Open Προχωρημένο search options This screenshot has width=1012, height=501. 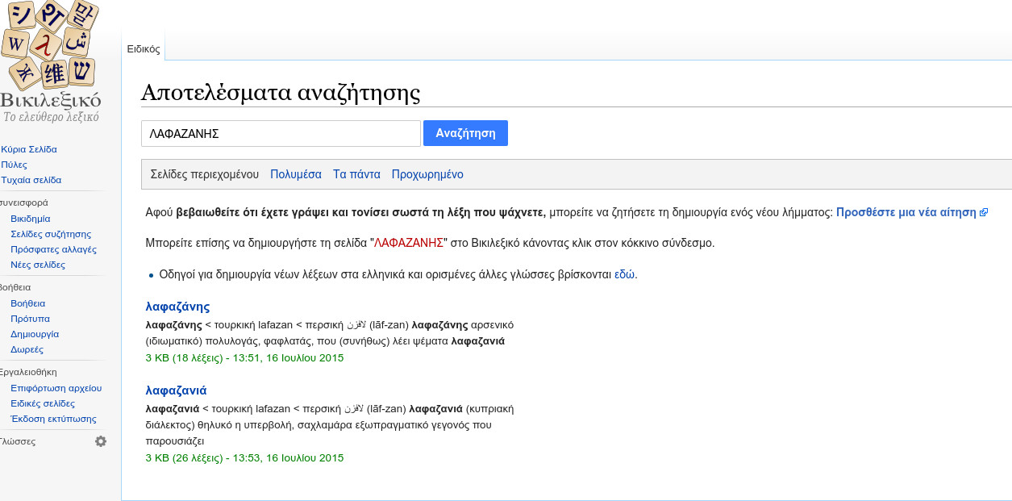click(x=427, y=174)
